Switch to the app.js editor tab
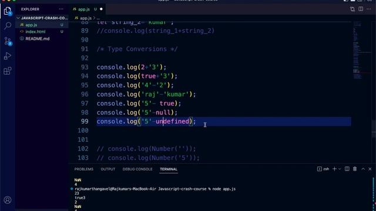This screenshot has height=211, width=376. [83, 9]
